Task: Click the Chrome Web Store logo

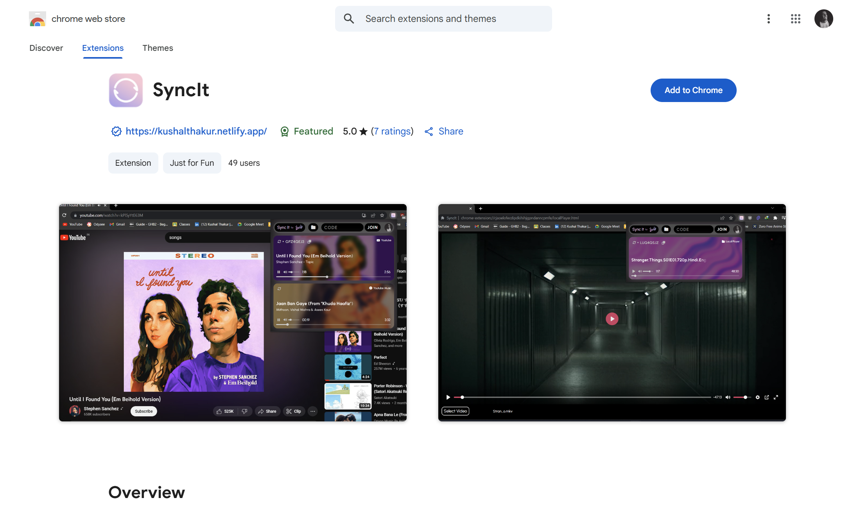Action: (38, 19)
